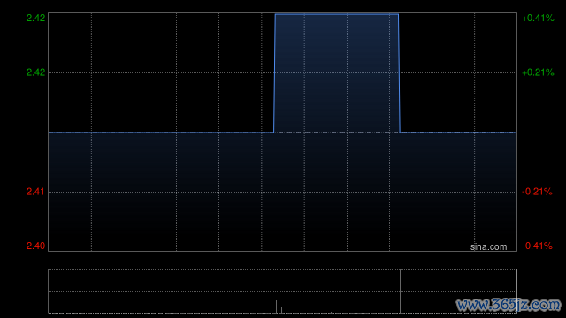Click the -0.41% red percentage label
566x318 pixels.
coord(537,246)
